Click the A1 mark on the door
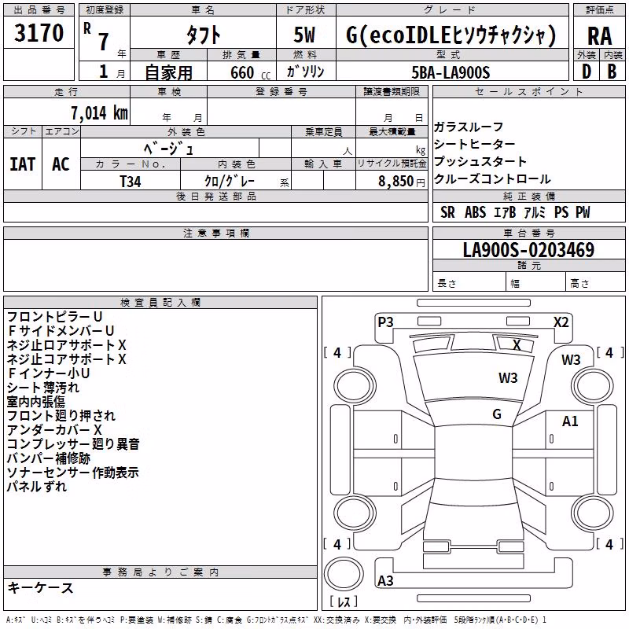 pyautogui.click(x=570, y=421)
